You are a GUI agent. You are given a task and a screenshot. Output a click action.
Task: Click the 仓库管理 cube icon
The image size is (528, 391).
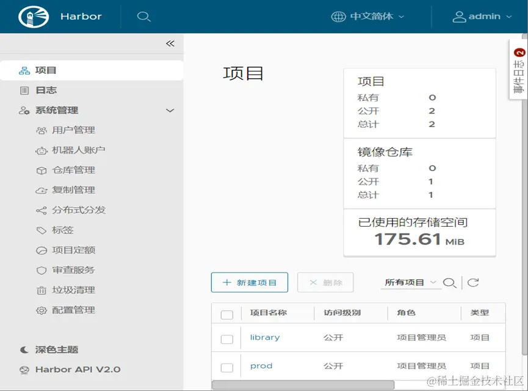tap(42, 170)
